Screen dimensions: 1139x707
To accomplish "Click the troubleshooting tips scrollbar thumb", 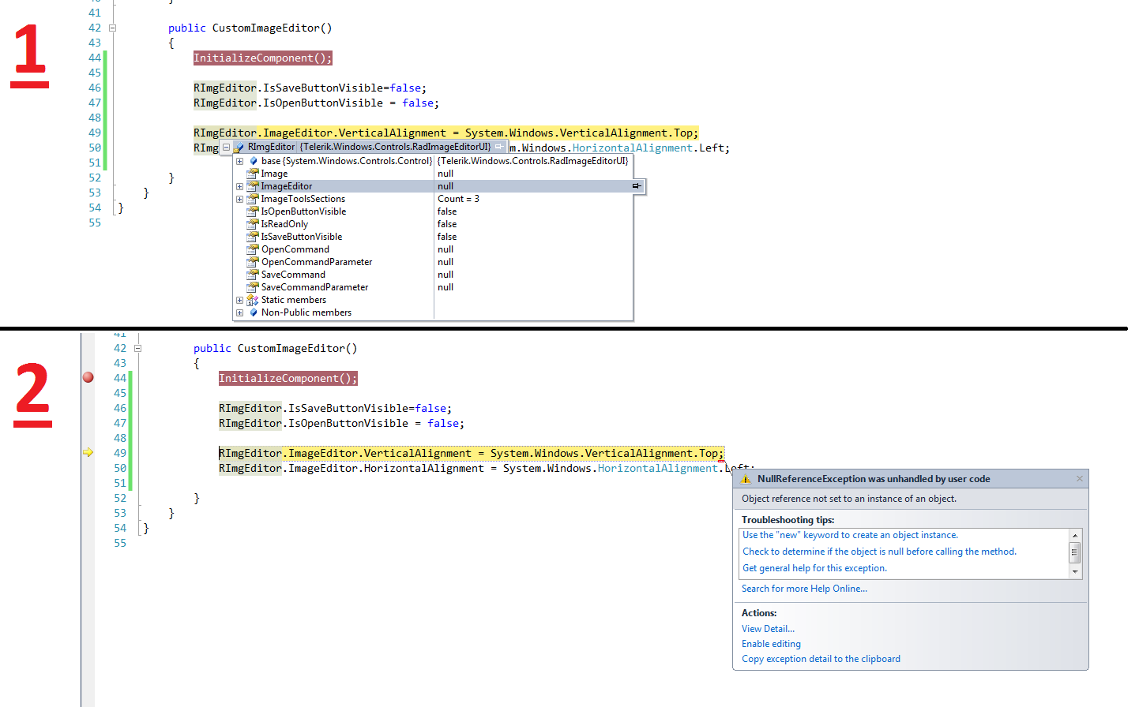I will pyautogui.click(x=1075, y=553).
